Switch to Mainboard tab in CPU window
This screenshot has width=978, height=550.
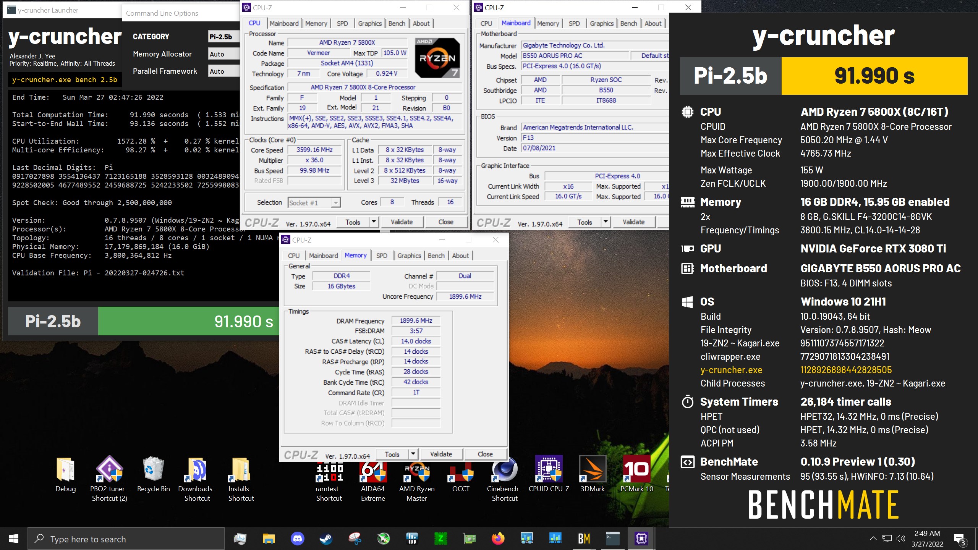coord(284,23)
